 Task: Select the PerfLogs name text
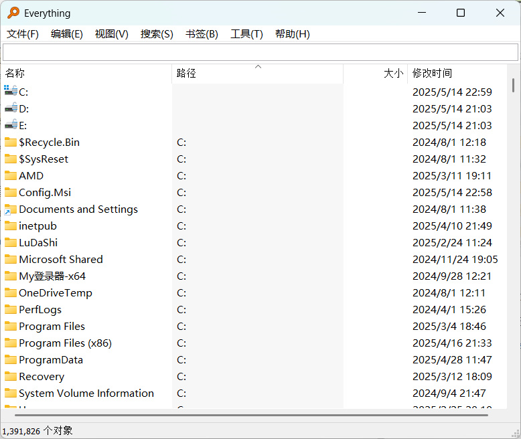coord(40,309)
